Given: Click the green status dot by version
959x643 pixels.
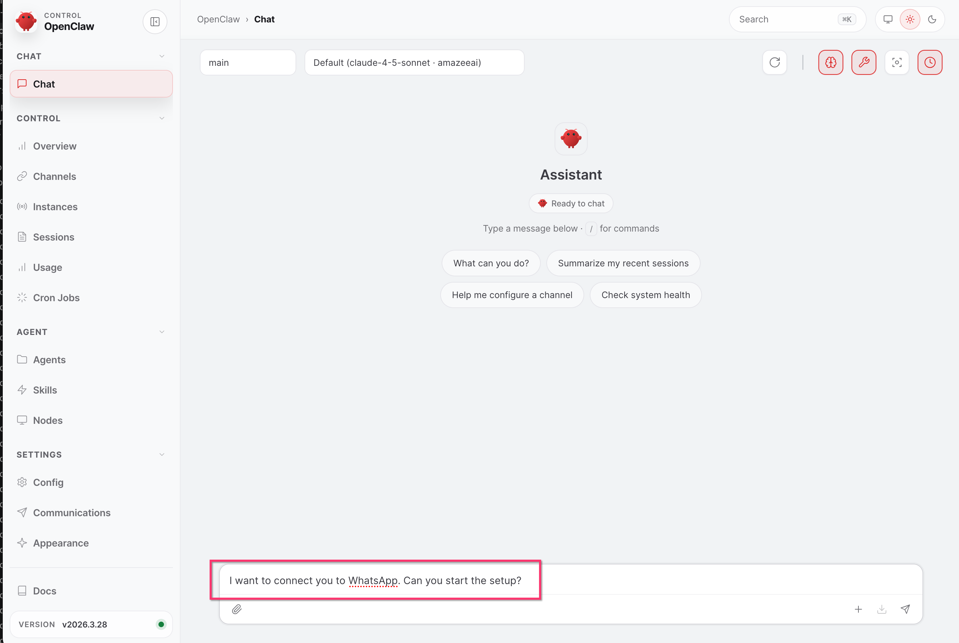Looking at the screenshot, I should click(x=161, y=624).
